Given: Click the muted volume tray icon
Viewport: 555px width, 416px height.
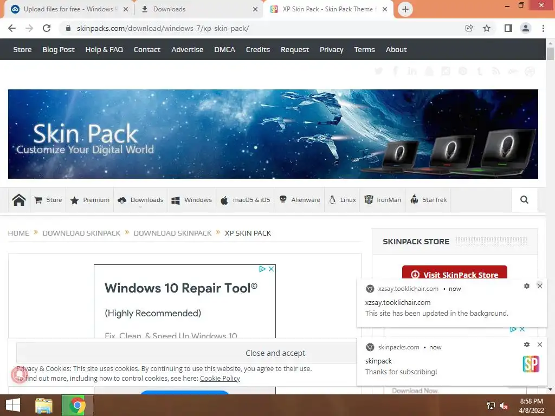Looking at the screenshot, I should [504, 406].
